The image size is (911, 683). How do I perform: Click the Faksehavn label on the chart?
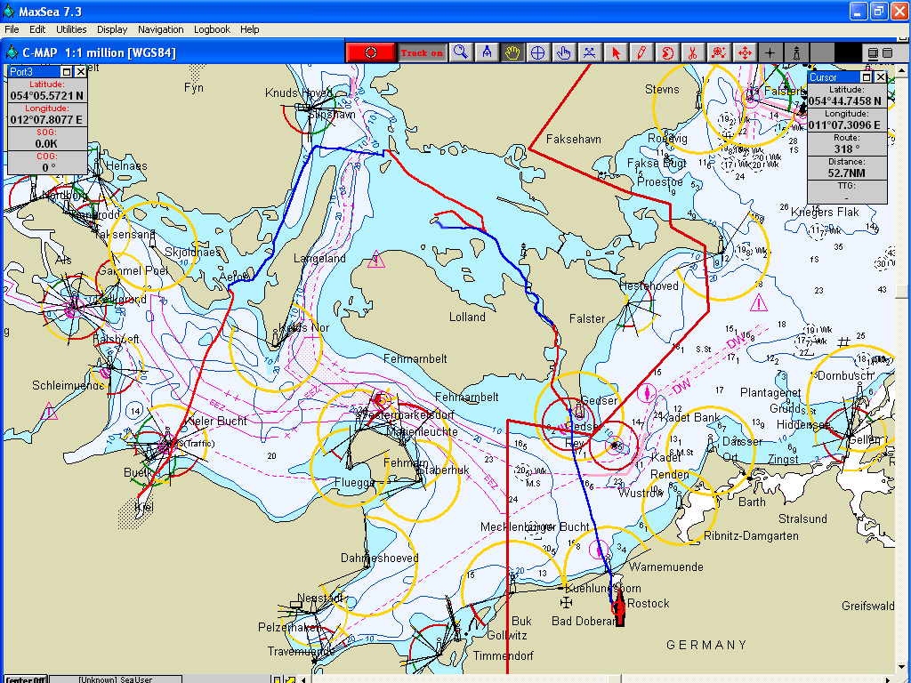574,140
